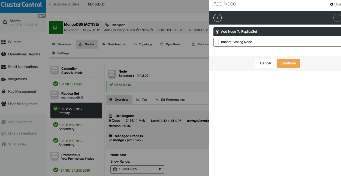The image size is (341, 176).
Task: Click the step 1 wizard circle
Action: (x=218, y=18)
